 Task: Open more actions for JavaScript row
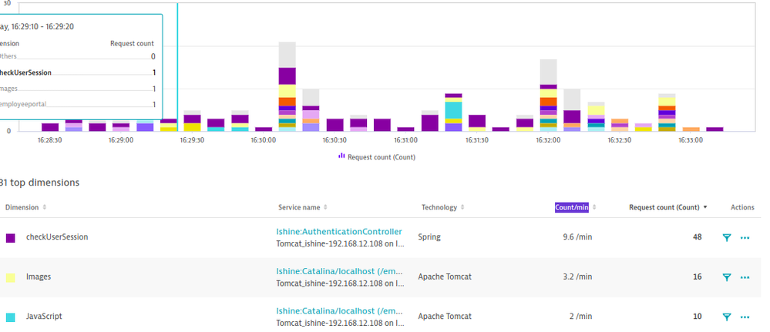pos(745,317)
